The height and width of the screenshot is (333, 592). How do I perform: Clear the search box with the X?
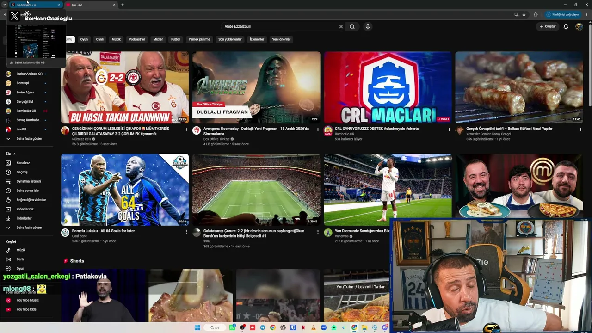341,26
